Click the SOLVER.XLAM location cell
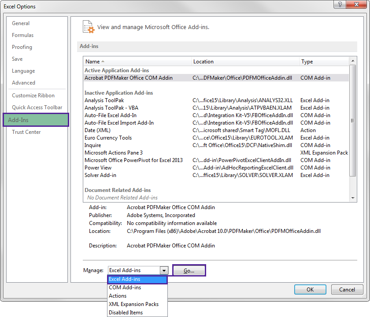This screenshot has height=317, width=370. click(x=243, y=175)
